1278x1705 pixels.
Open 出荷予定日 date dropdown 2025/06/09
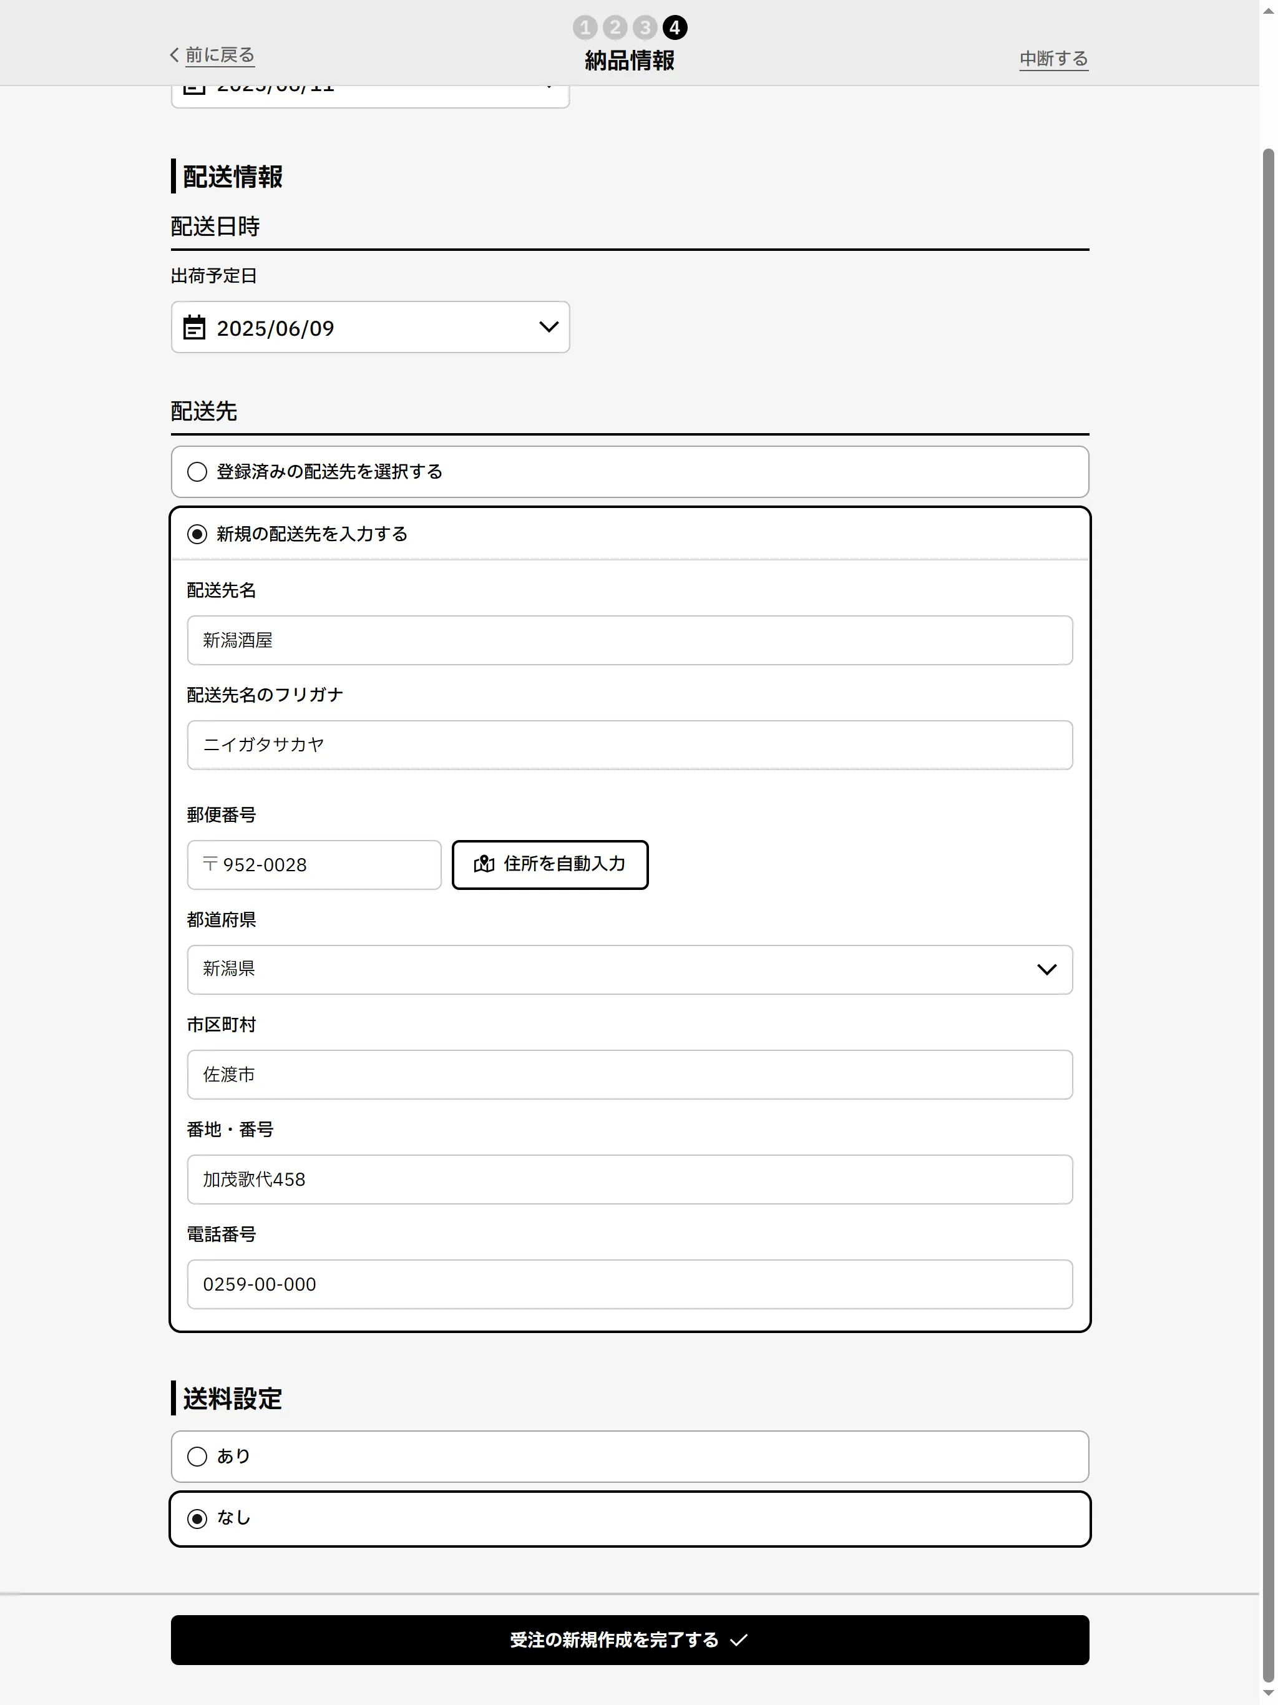370,328
